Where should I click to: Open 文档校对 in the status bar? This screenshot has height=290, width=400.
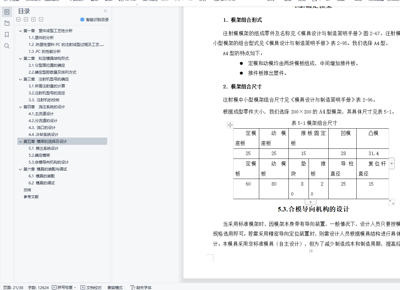click(91, 287)
